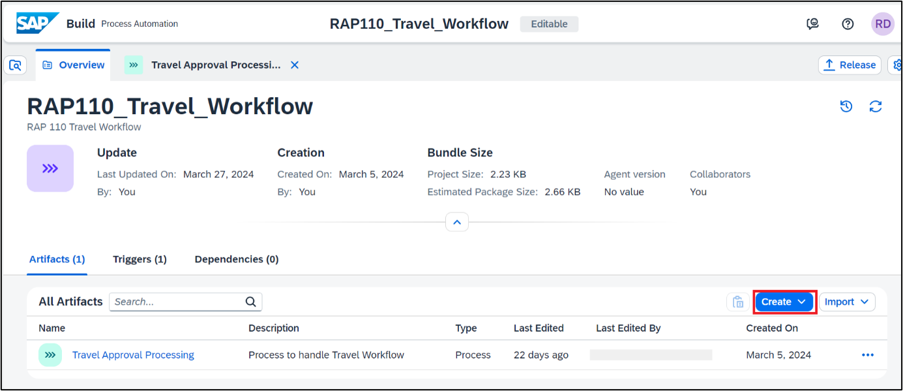Open the Create dropdown button
The image size is (903, 391).
coord(784,302)
